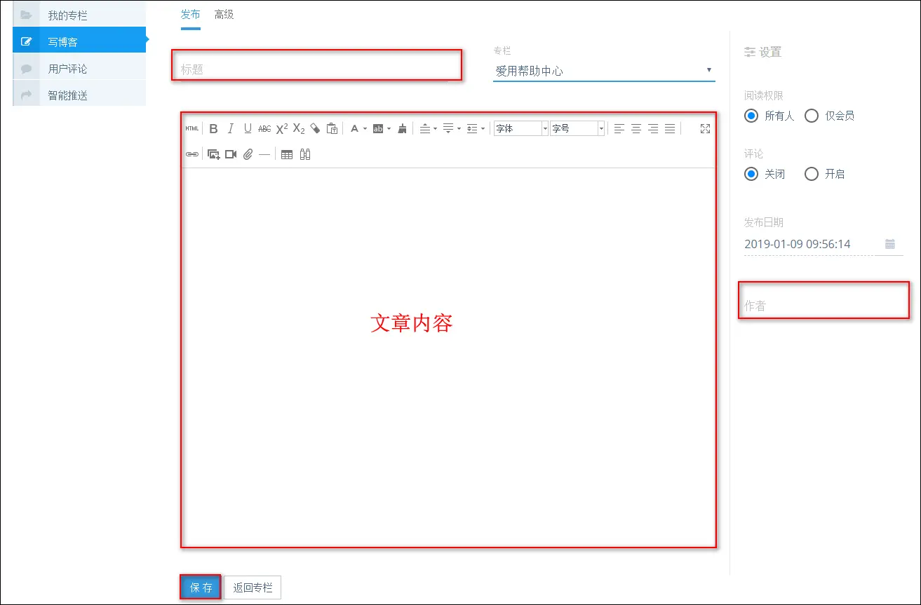
Task: Open the calendar icon for 发布日期
Action: tap(889, 244)
